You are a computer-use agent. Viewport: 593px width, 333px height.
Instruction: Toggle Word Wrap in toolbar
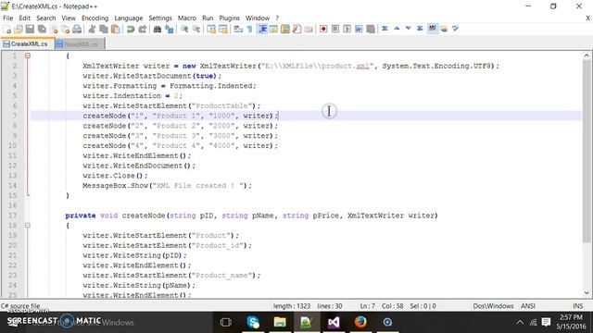pos(238,29)
